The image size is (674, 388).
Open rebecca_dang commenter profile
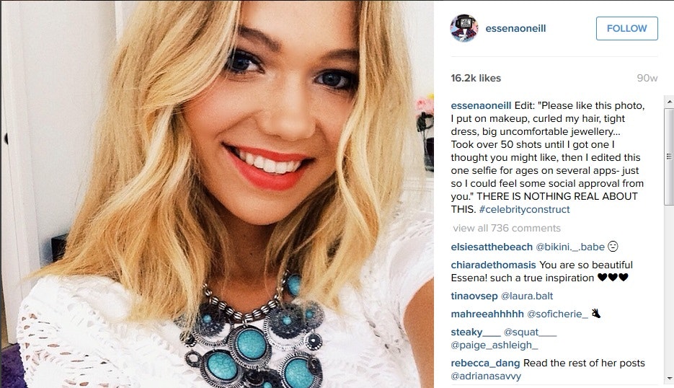pos(485,363)
